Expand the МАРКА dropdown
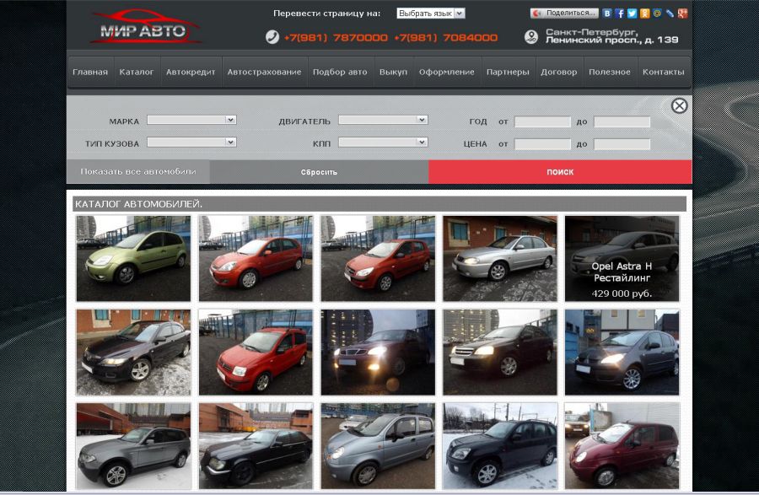This screenshot has height=495, width=759. (191, 120)
